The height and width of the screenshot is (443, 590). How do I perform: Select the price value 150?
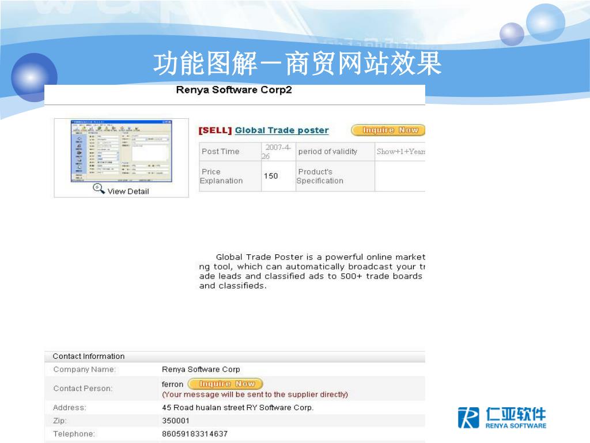(271, 176)
